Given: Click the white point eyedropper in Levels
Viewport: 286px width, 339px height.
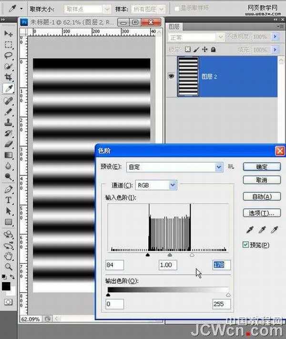Looking at the screenshot, I should click(x=274, y=230).
